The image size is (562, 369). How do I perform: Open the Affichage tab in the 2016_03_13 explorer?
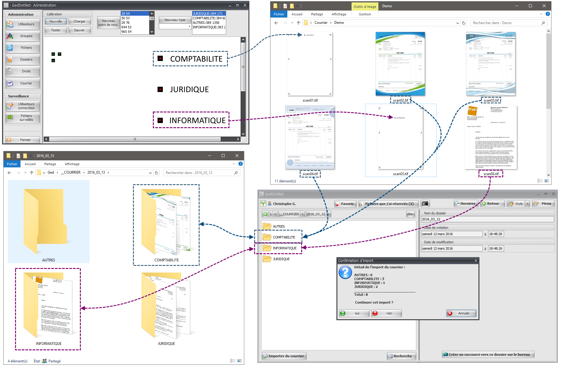(x=72, y=164)
